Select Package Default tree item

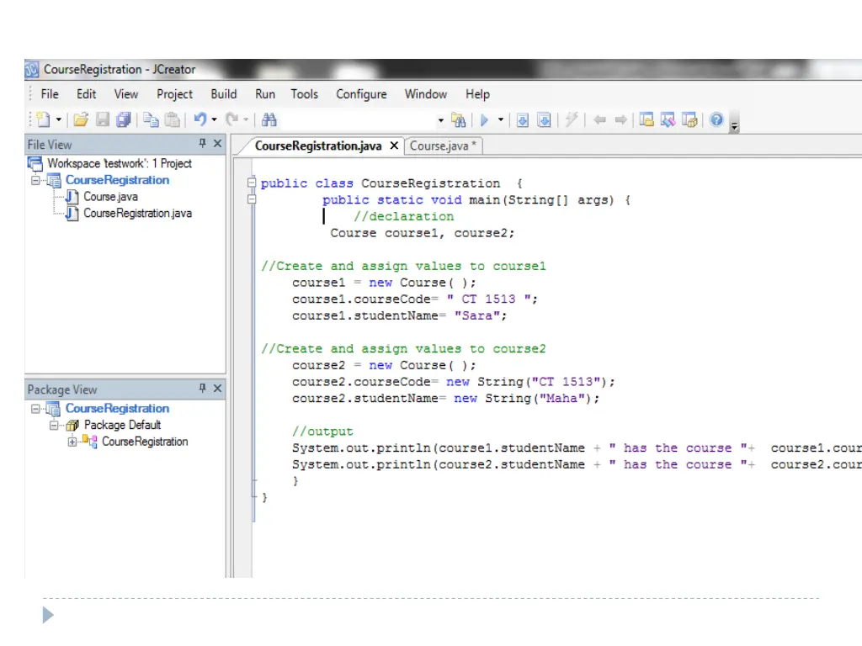tap(122, 425)
